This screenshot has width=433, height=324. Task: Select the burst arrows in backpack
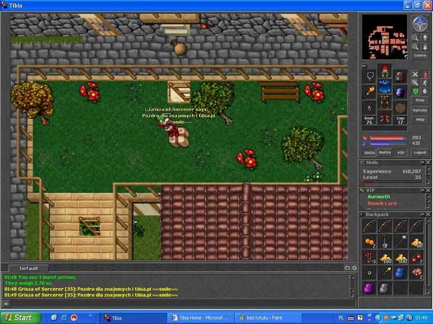click(x=370, y=258)
